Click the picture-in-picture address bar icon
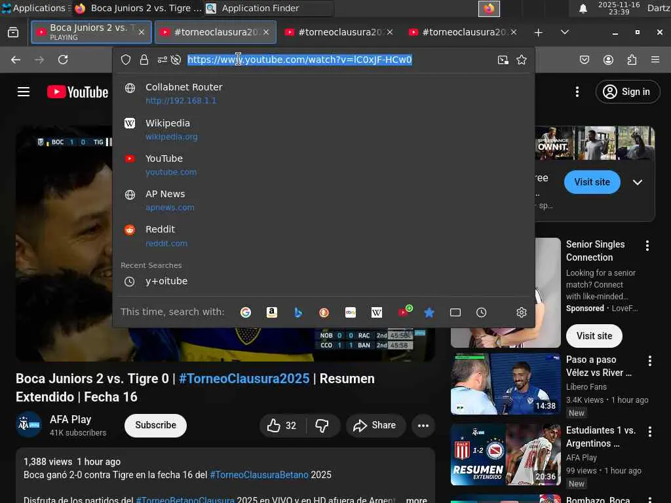Screen dimensions: 671x503 (x=503, y=60)
